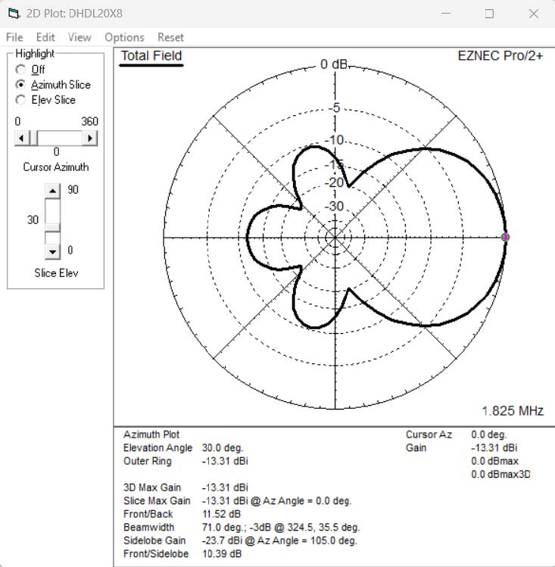
Task: Close the 2D Plot window
Action: tap(533, 13)
